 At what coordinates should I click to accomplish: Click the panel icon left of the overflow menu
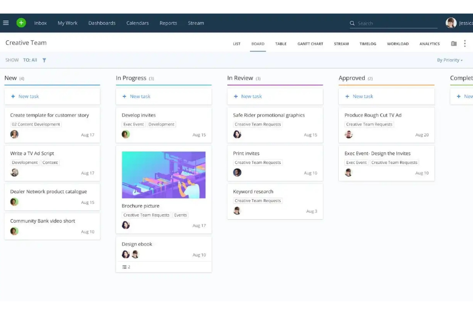click(454, 43)
